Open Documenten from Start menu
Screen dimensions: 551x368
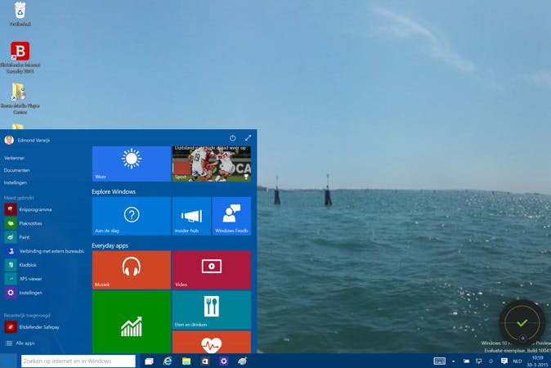(17, 170)
